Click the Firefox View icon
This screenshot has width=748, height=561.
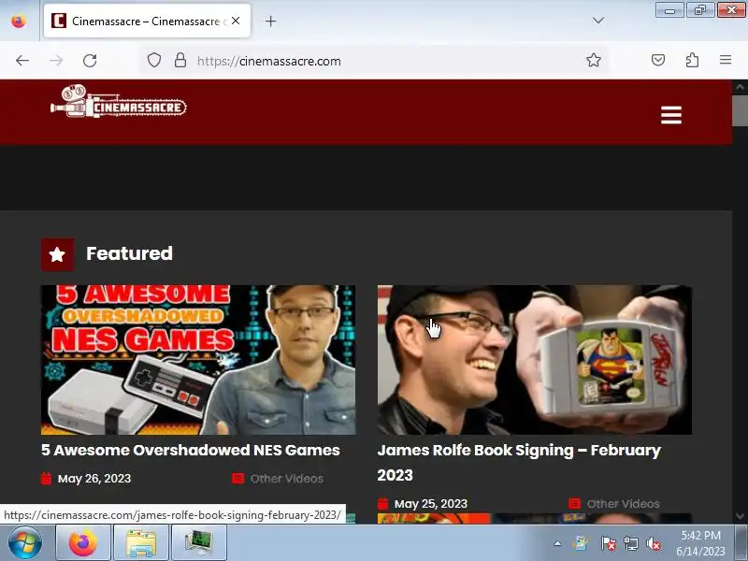pos(19,21)
